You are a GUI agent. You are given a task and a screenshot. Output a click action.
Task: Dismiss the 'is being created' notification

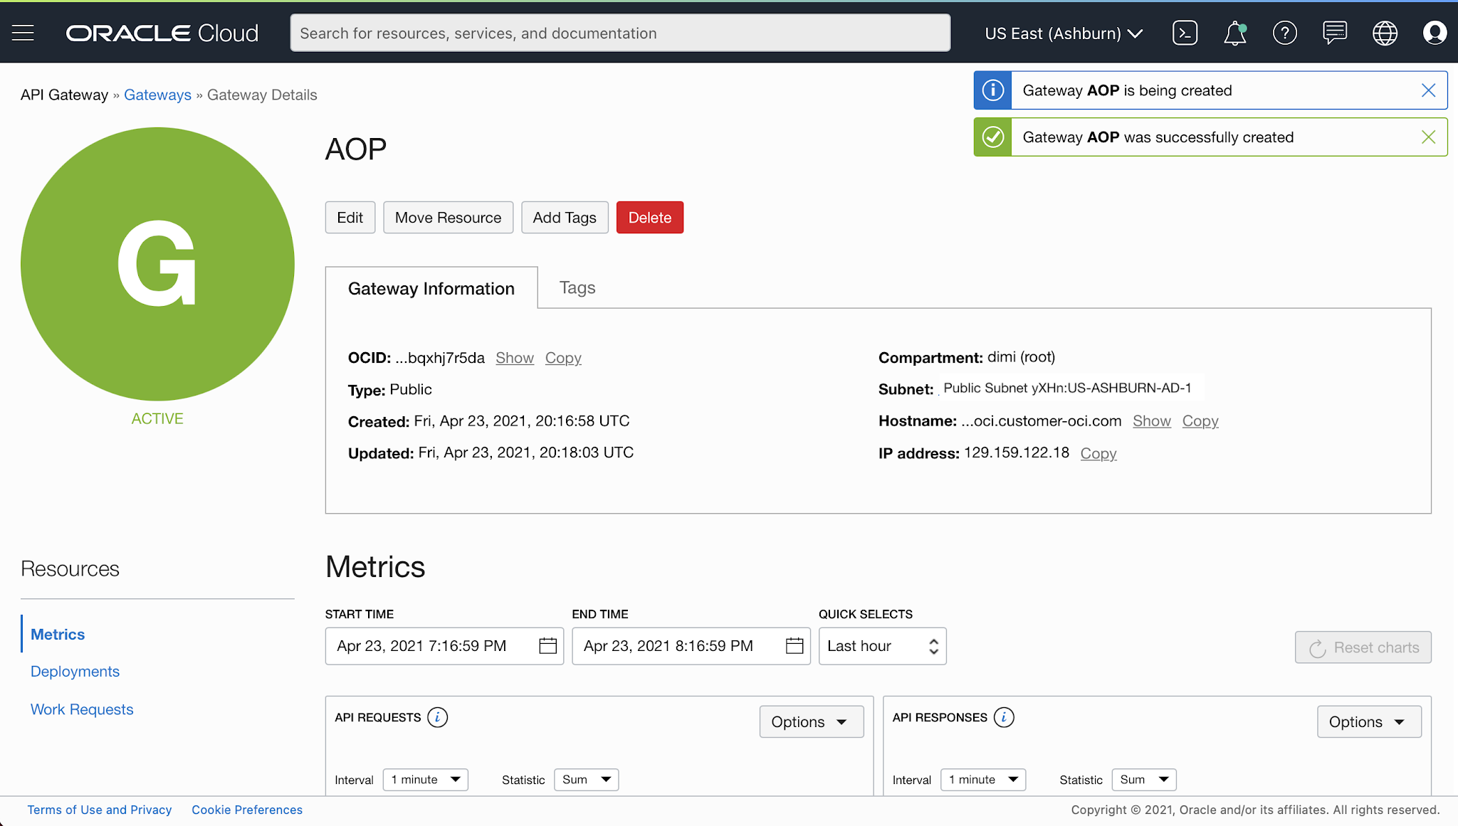[x=1428, y=90]
